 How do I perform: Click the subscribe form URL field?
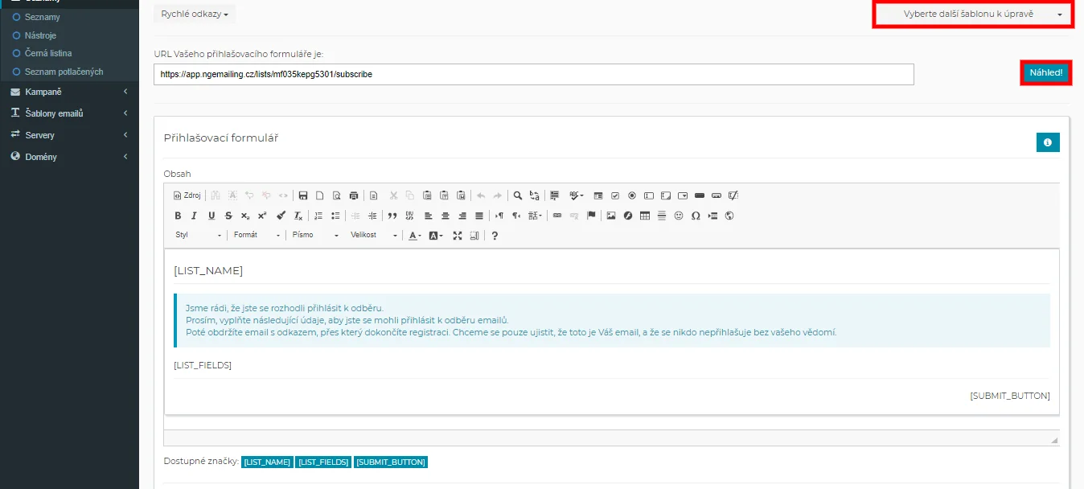point(533,74)
